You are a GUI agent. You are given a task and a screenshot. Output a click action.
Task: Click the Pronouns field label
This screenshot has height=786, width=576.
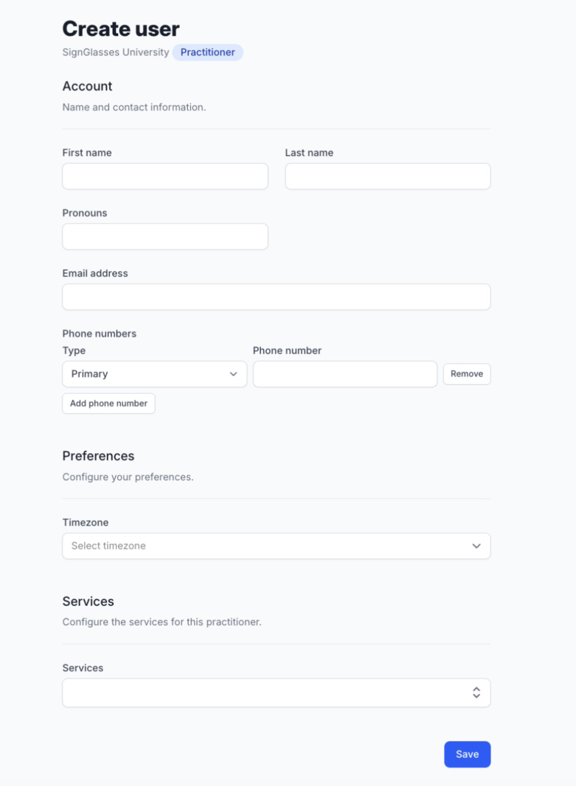point(85,213)
